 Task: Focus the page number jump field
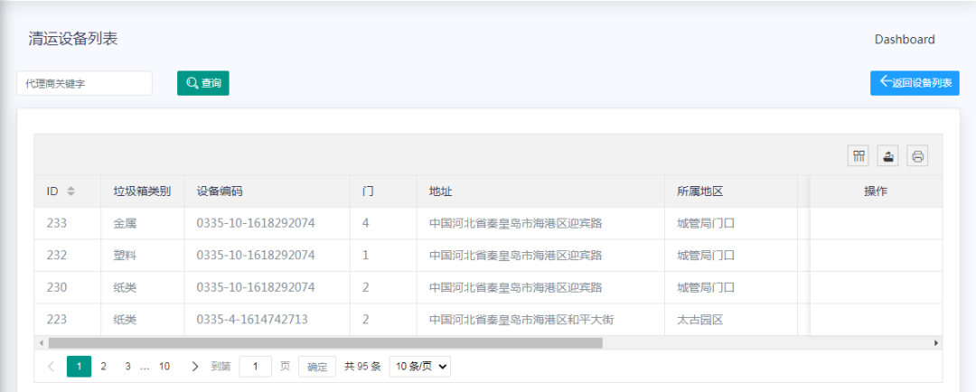[255, 367]
